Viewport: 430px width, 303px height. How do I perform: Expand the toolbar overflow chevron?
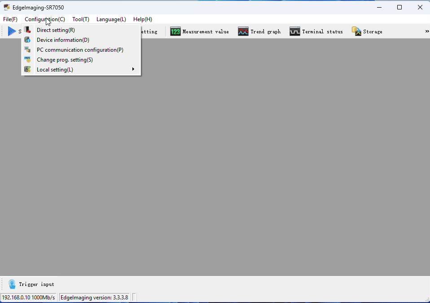click(427, 31)
